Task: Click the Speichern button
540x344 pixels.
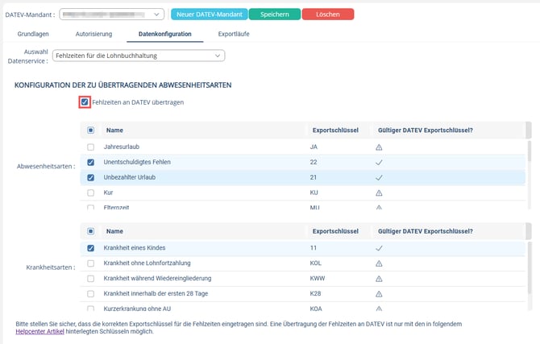Action: [275, 15]
